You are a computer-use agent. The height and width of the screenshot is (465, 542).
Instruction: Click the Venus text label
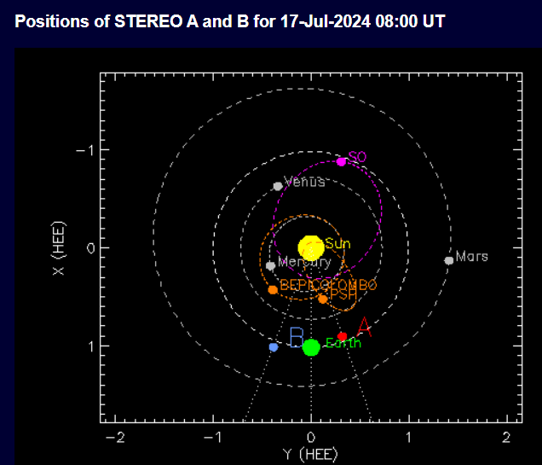pyautogui.click(x=304, y=182)
